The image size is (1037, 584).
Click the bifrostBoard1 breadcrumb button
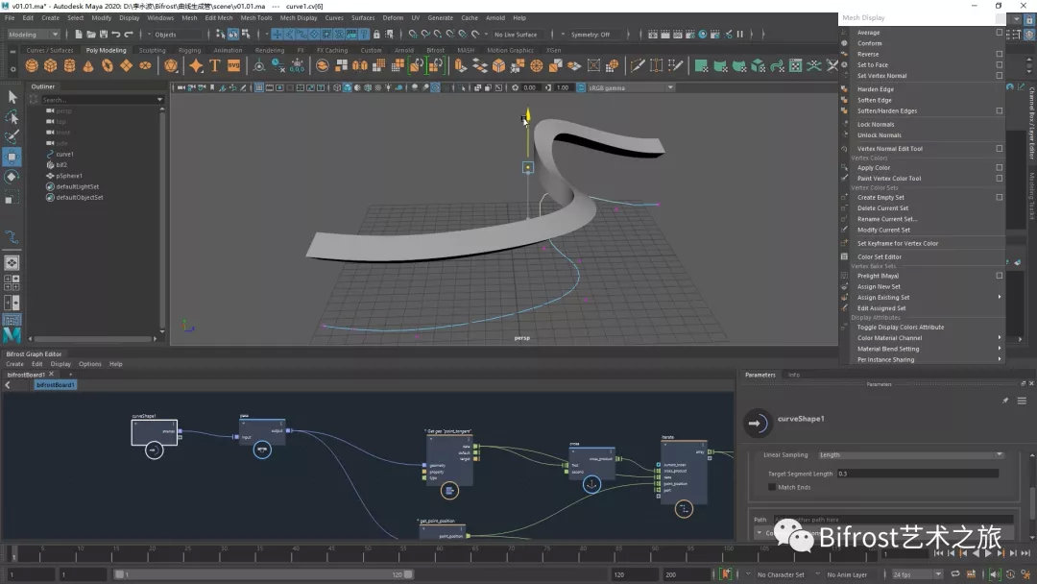(56, 384)
